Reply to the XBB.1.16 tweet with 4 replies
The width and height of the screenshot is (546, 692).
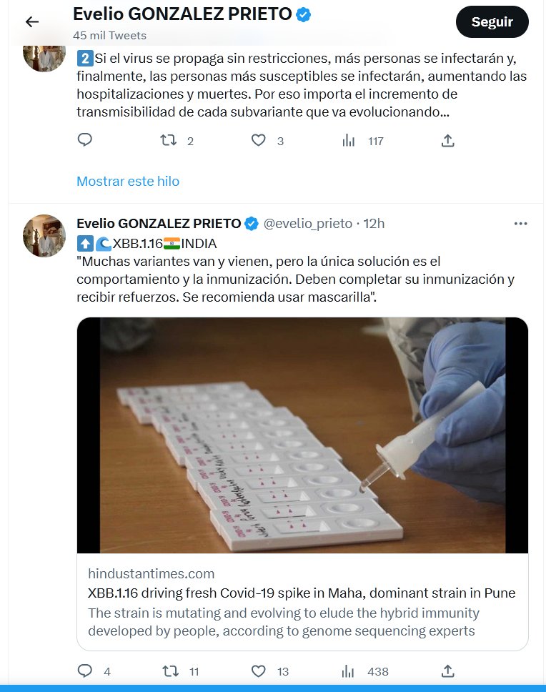pos(85,671)
